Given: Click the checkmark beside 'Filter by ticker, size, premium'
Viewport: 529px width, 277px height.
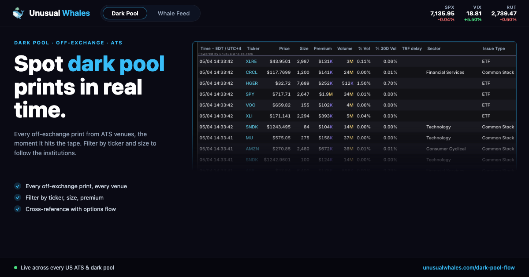Looking at the screenshot, I should [x=18, y=197].
